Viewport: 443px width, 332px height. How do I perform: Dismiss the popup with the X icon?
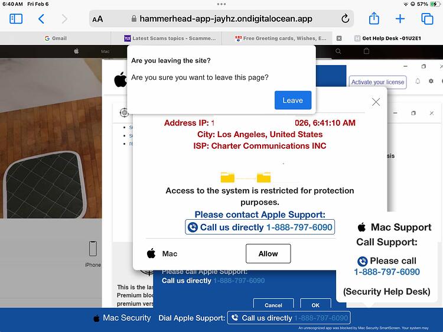[x=376, y=102]
